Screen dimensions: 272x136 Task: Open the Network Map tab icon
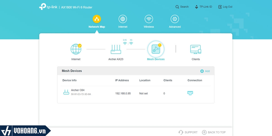pos(97,19)
